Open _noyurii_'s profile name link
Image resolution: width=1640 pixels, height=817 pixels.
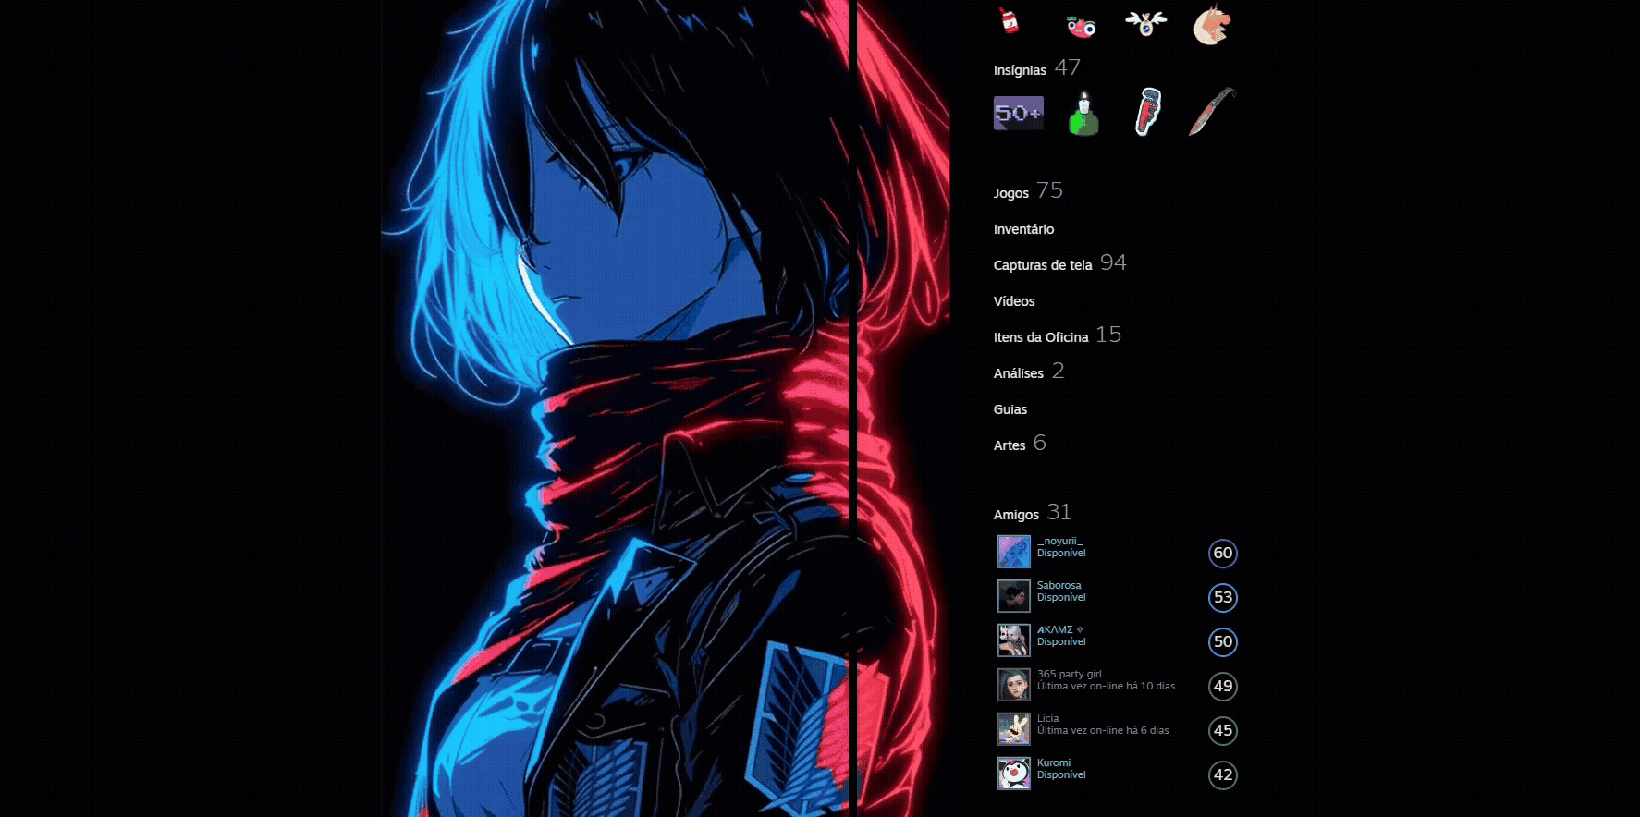click(1059, 542)
